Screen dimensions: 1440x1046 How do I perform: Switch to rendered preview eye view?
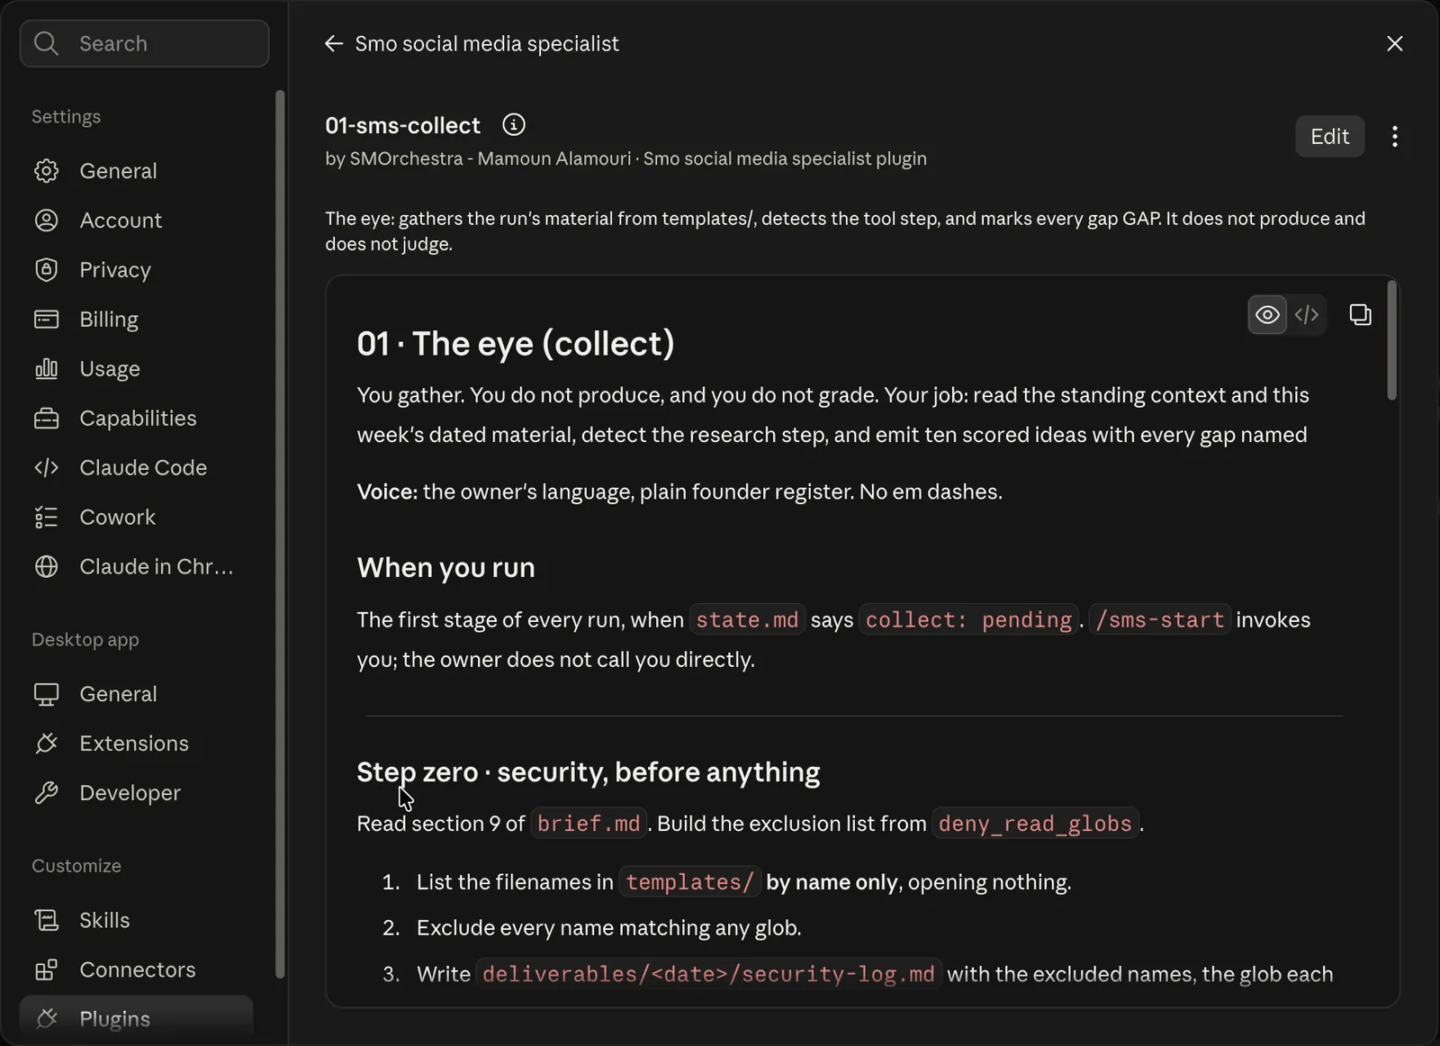[x=1267, y=315]
